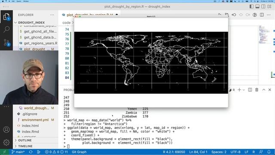Open Spotlight search in macOS menu bar
275x155 pixels.
coord(255,1)
